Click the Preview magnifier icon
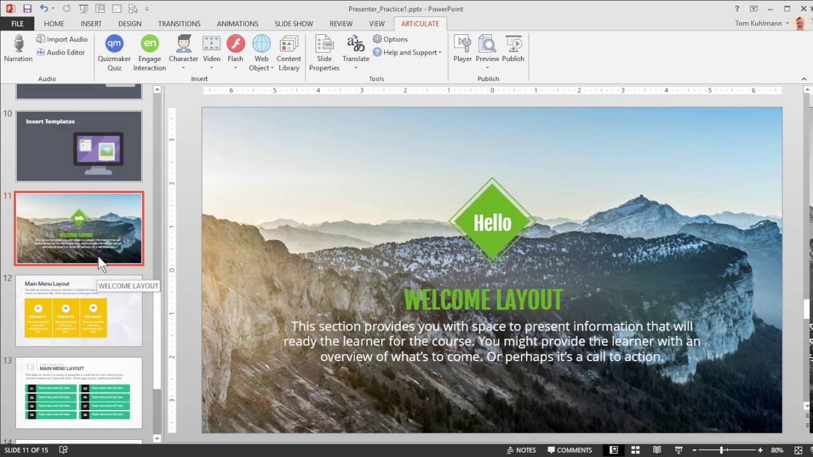 tap(487, 43)
